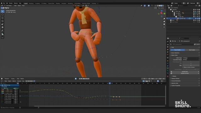Collapse the Motion Paths panel
The width and height of the screenshot is (201, 113).
174,55
